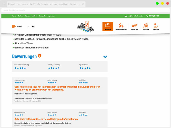Open the Datenschutz privacy link

(42, 16)
